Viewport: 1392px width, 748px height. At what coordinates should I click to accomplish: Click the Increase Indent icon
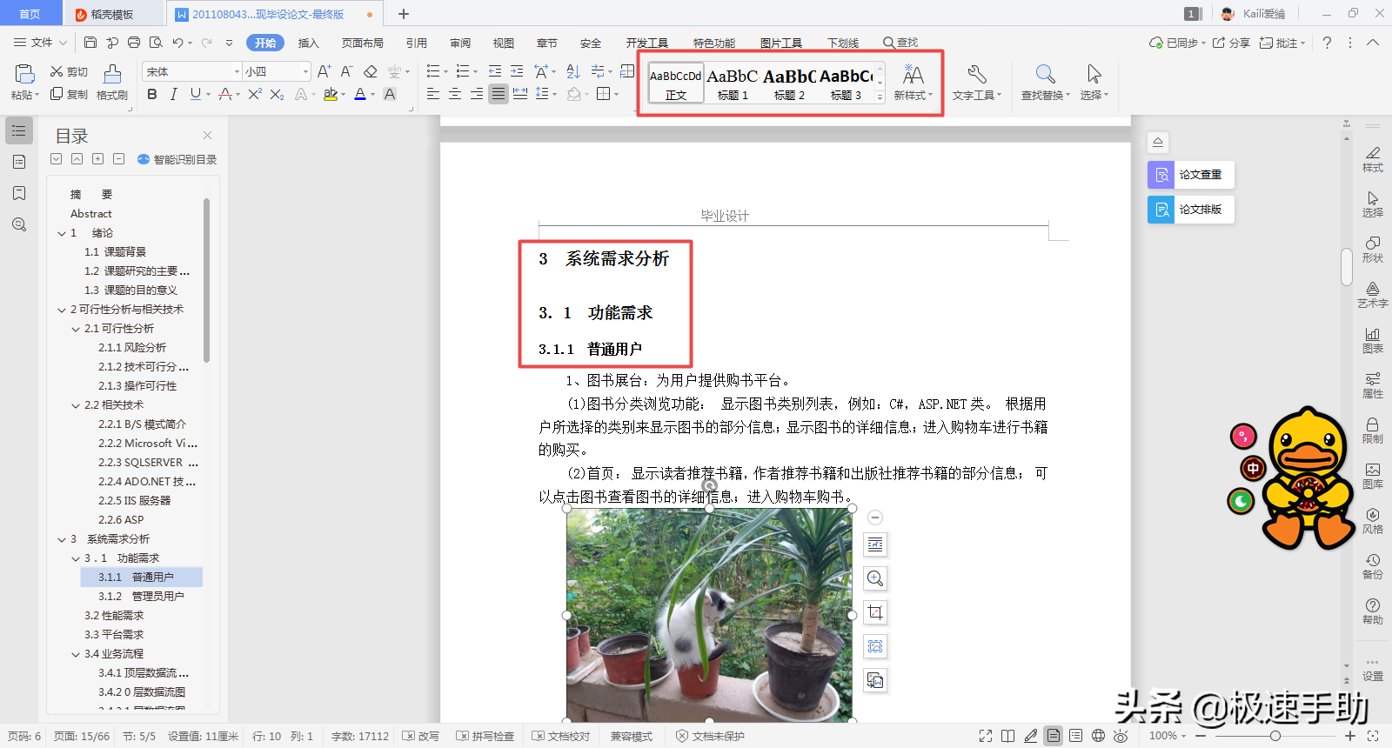(x=517, y=71)
